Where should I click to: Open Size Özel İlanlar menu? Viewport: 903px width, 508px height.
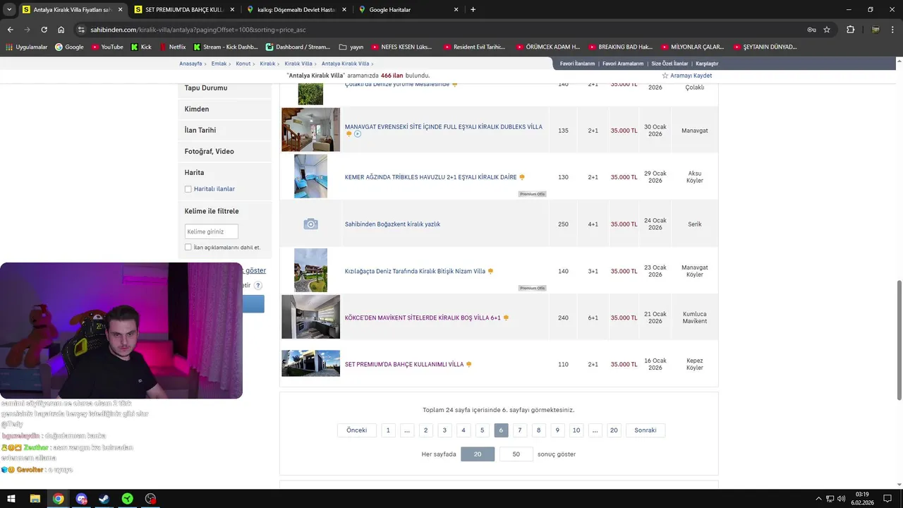pos(669,64)
